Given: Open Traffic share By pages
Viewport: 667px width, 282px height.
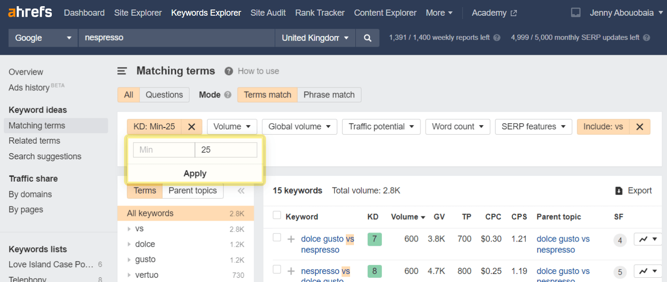Looking at the screenshot, I should (26, 210).
